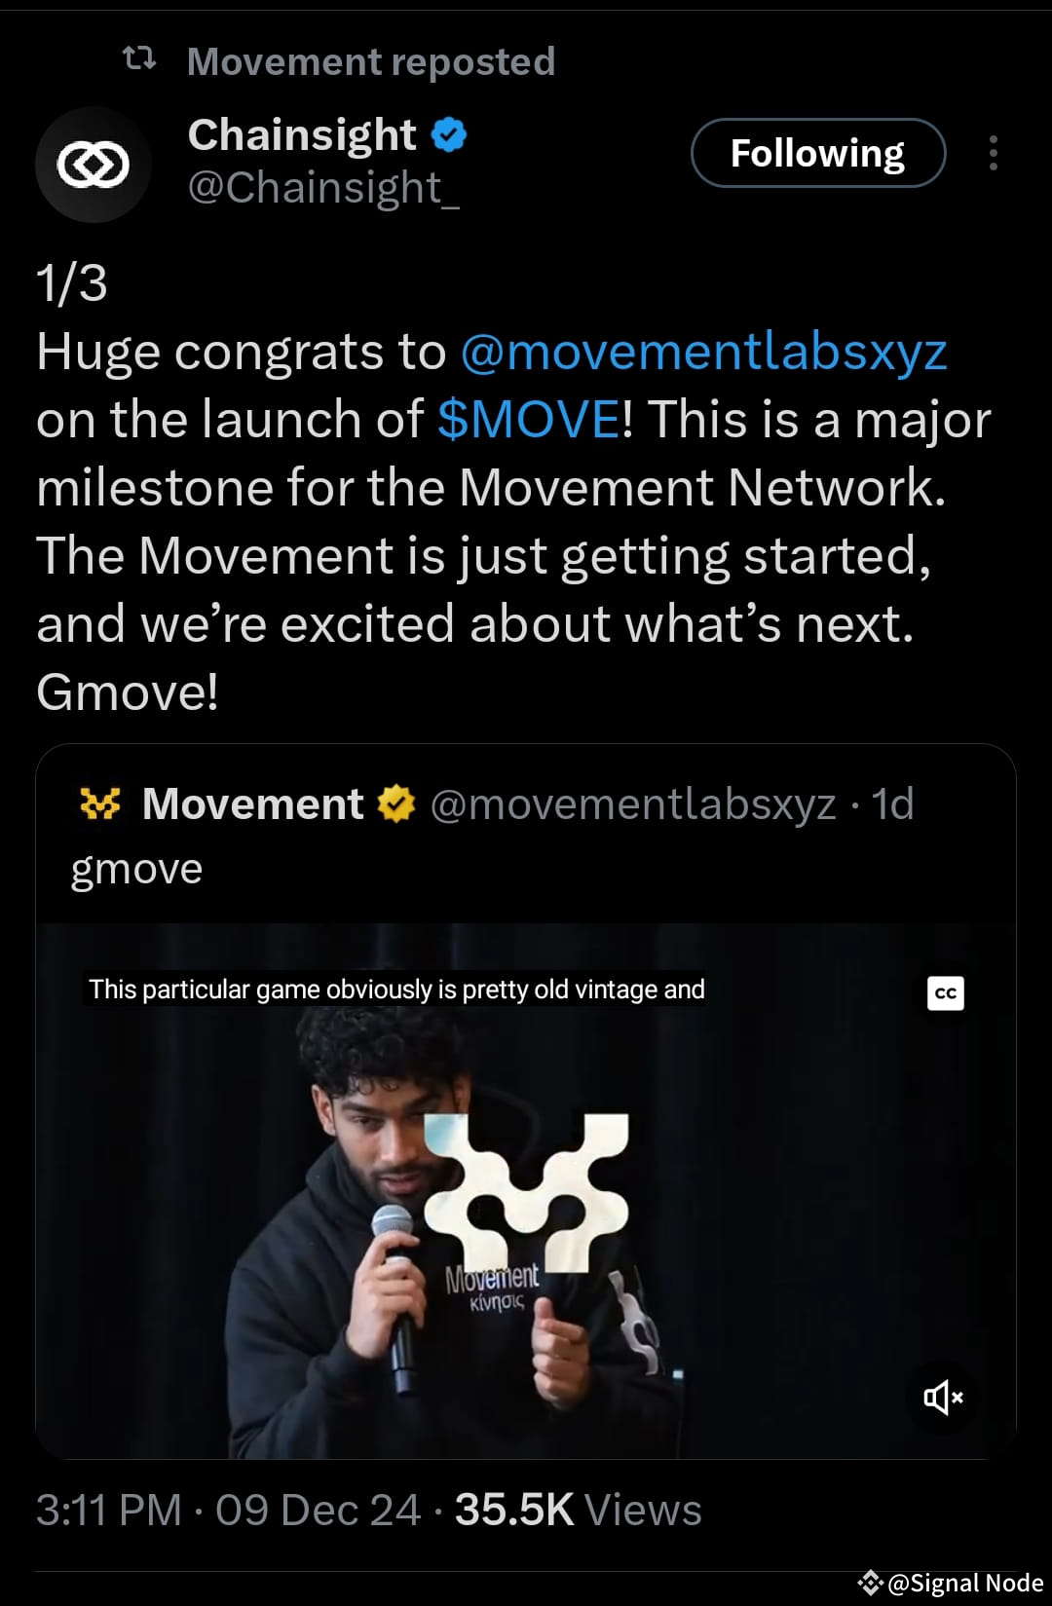1052x1606 pixels.
Task: Click the CC closed captions icon on video
Action: point(946,993)
